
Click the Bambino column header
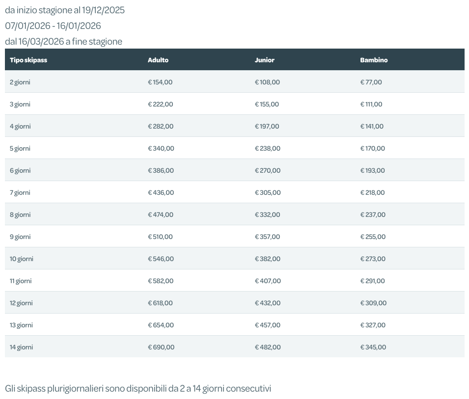click(x=374, y=60)
